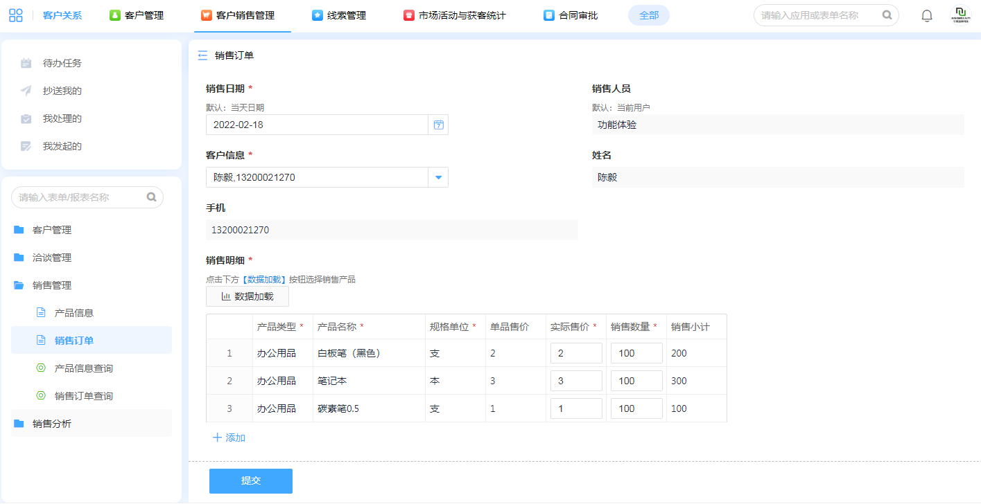The image size is (981, 504).
Task: Open 抄送我的 list
Action: tap(62, 91)
